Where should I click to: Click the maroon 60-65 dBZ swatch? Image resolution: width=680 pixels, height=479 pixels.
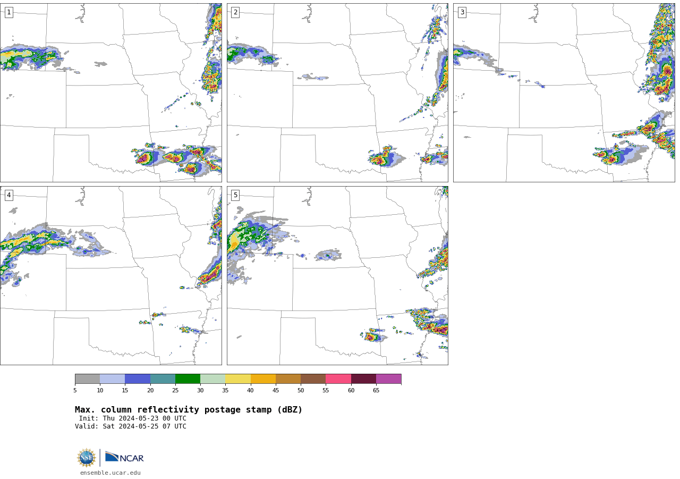[363, 379]
